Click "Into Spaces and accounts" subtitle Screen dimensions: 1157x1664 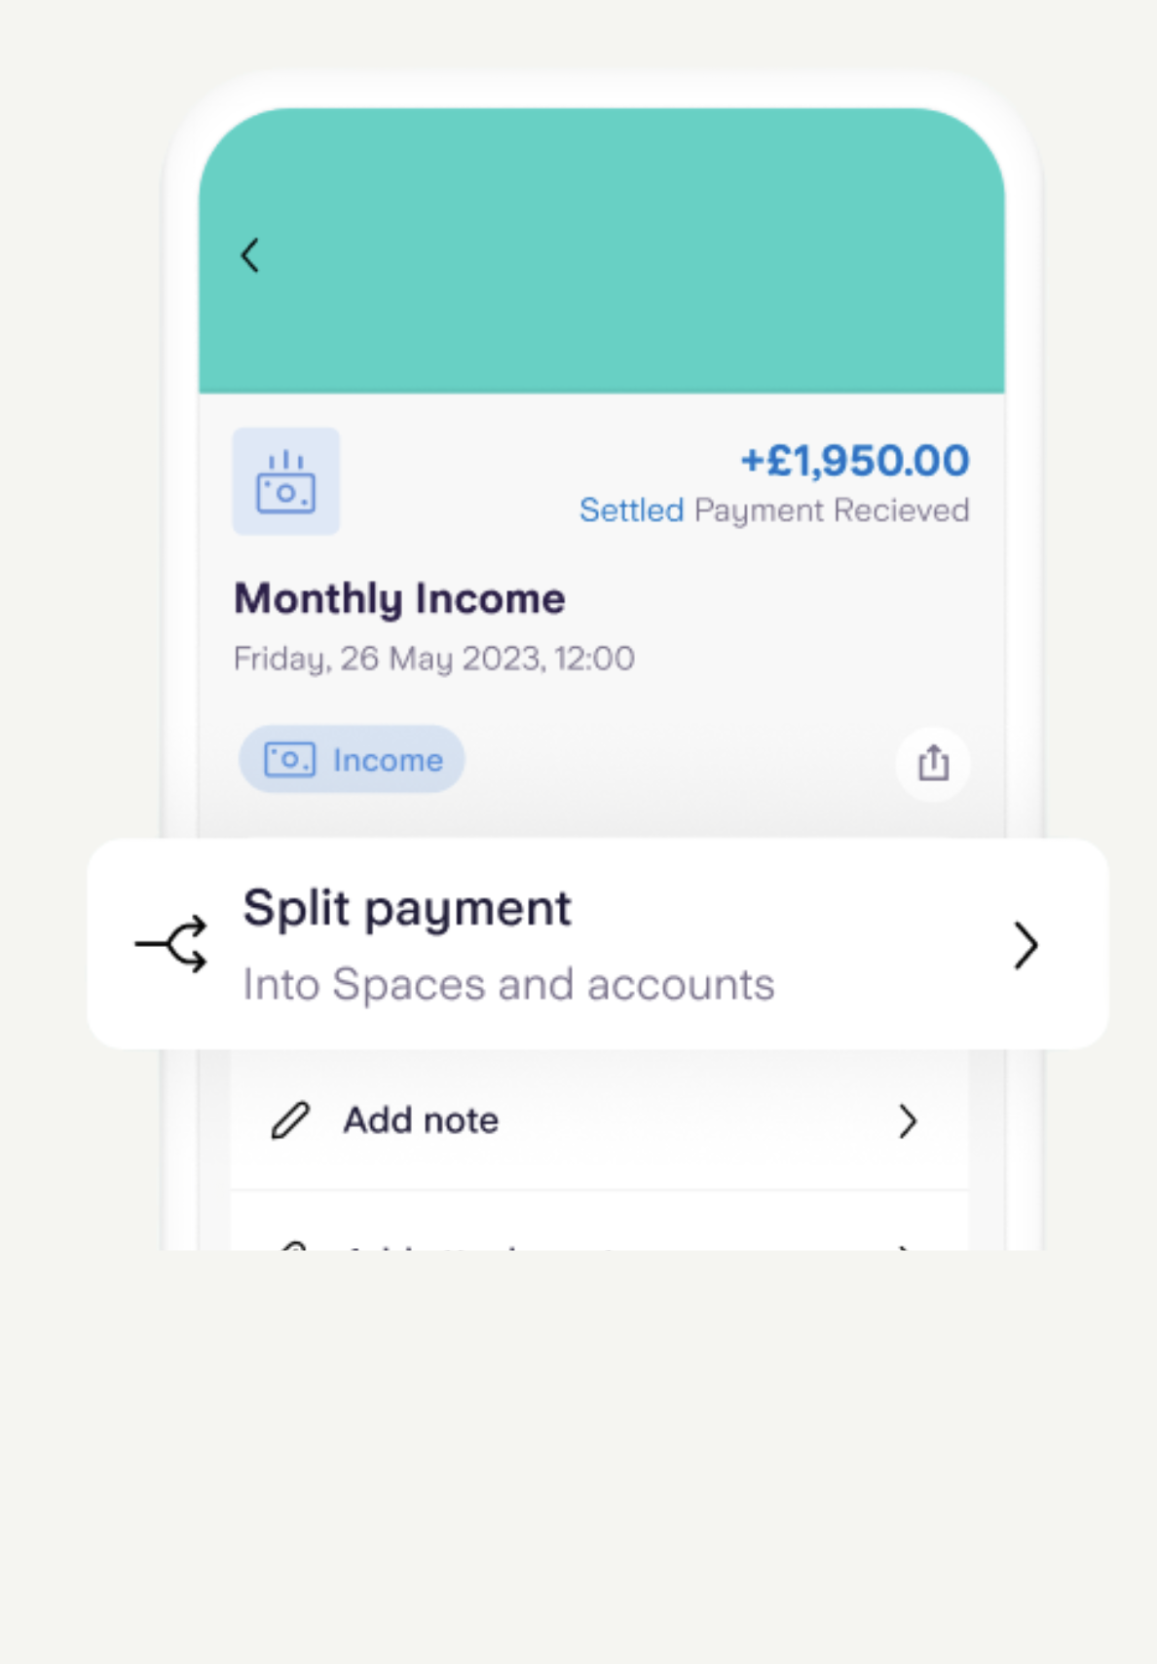pos(508,984)
